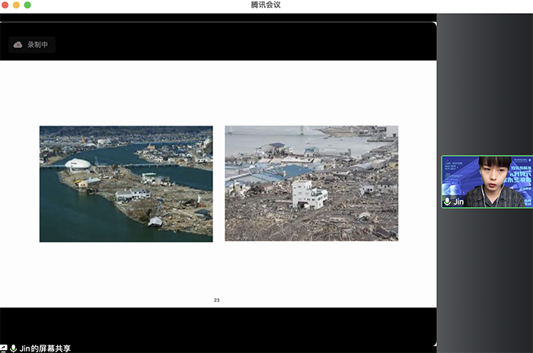Select Jin's video thumbnail

point(487,182)
